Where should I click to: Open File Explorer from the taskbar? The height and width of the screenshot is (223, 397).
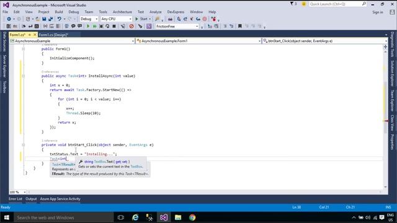pyautogui.click(x=178, y=217)
